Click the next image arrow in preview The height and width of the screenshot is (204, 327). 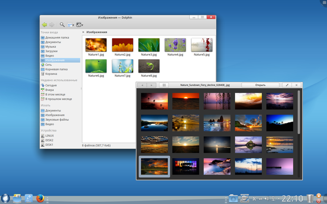click(x=152, y=85)
